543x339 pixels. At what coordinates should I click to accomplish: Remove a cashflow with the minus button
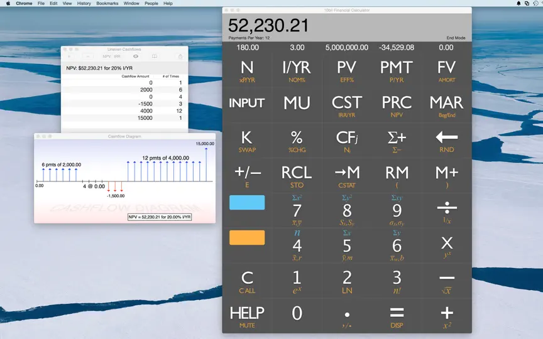[x=88, y=56]
